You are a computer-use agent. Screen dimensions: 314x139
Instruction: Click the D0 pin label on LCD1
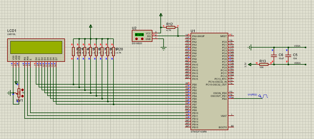pyautogui.click(x=36, y=59)
